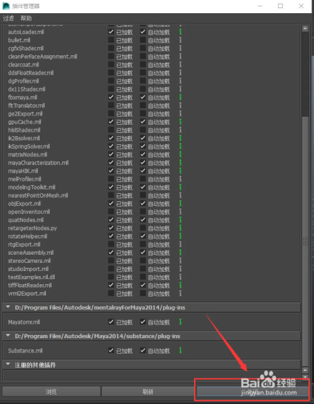The image size is (314, 404).
Task: Open Mayatomr.mll plugin information
Action: [x=180, y=322]
